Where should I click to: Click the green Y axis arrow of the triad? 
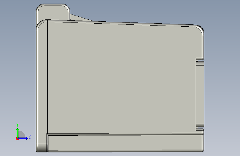click(x=18, y=133)
